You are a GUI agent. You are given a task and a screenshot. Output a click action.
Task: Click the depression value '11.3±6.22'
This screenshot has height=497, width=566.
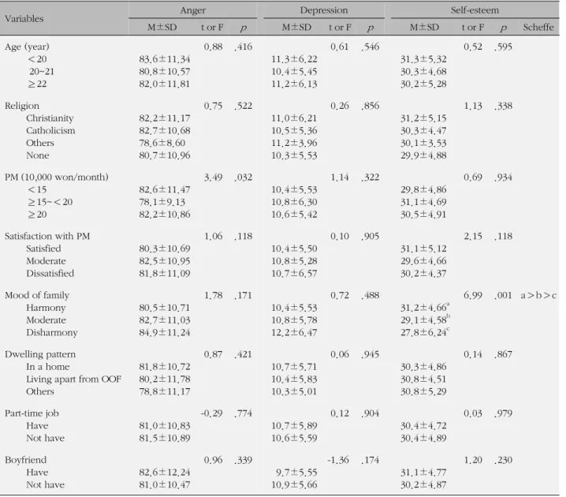(x=294, y=59)
